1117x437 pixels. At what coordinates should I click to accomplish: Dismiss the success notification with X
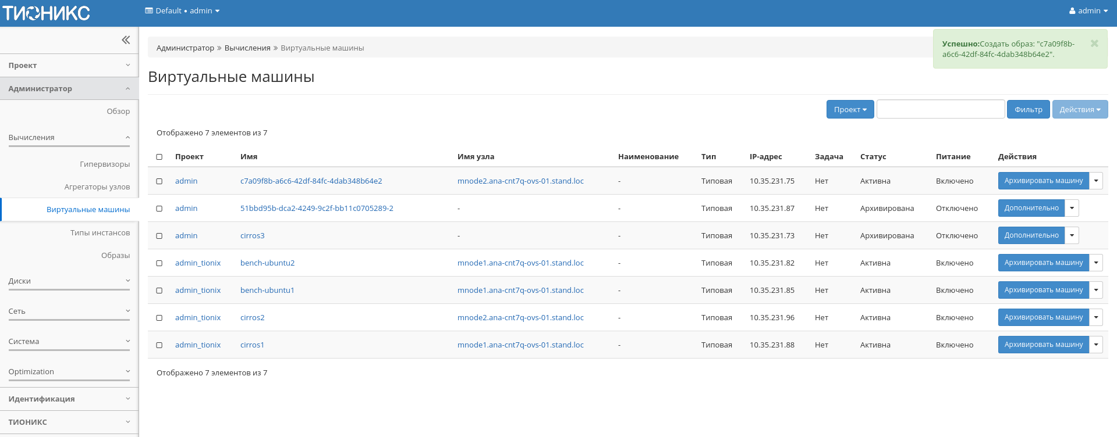pos(1094,44)
